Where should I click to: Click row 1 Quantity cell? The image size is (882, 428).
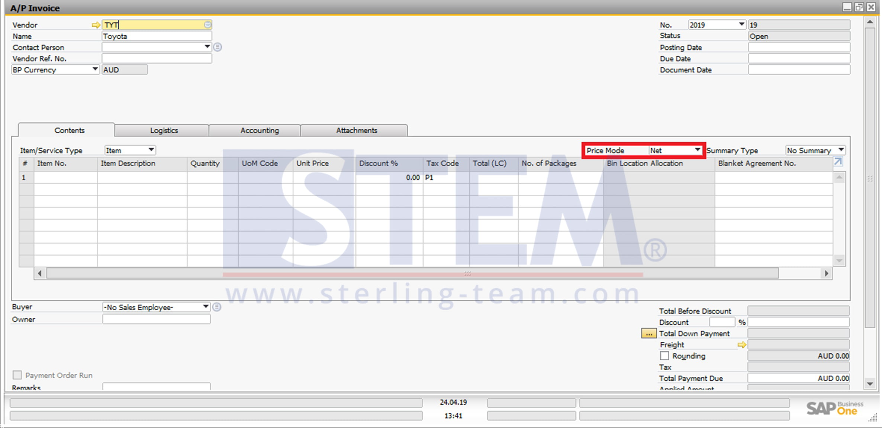(213, 178)
